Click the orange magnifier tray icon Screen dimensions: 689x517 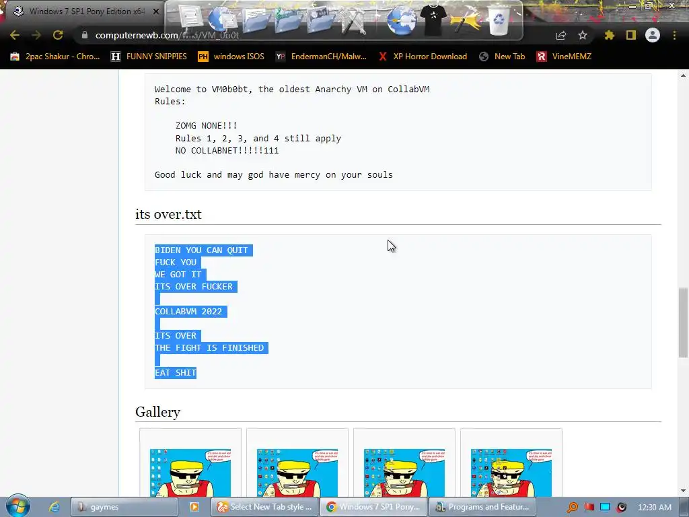(x=573, y=508)
